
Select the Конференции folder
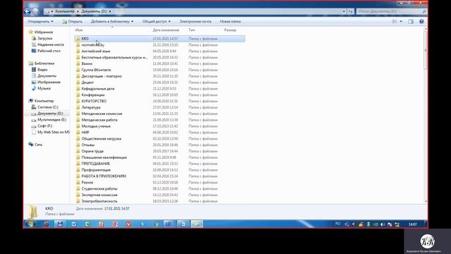tap(93, 95)
